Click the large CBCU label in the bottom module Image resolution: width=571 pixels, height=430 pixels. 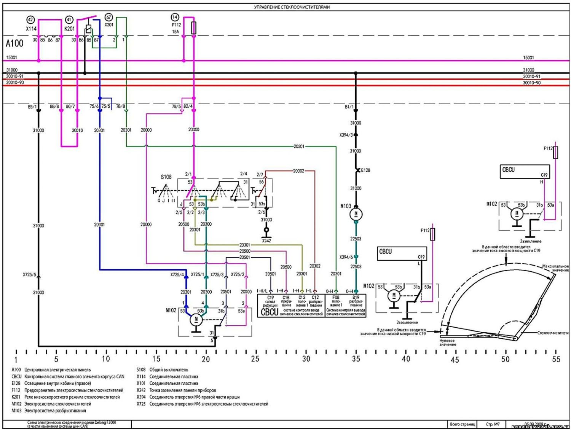click(x=269, y=312)
